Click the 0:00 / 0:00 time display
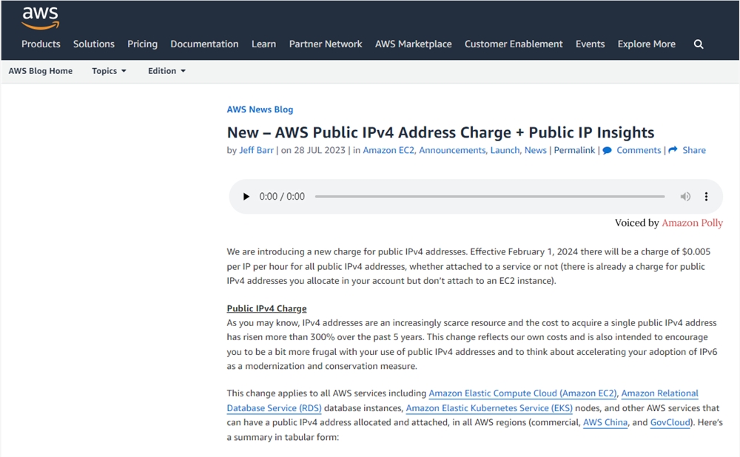 point(282,197)
